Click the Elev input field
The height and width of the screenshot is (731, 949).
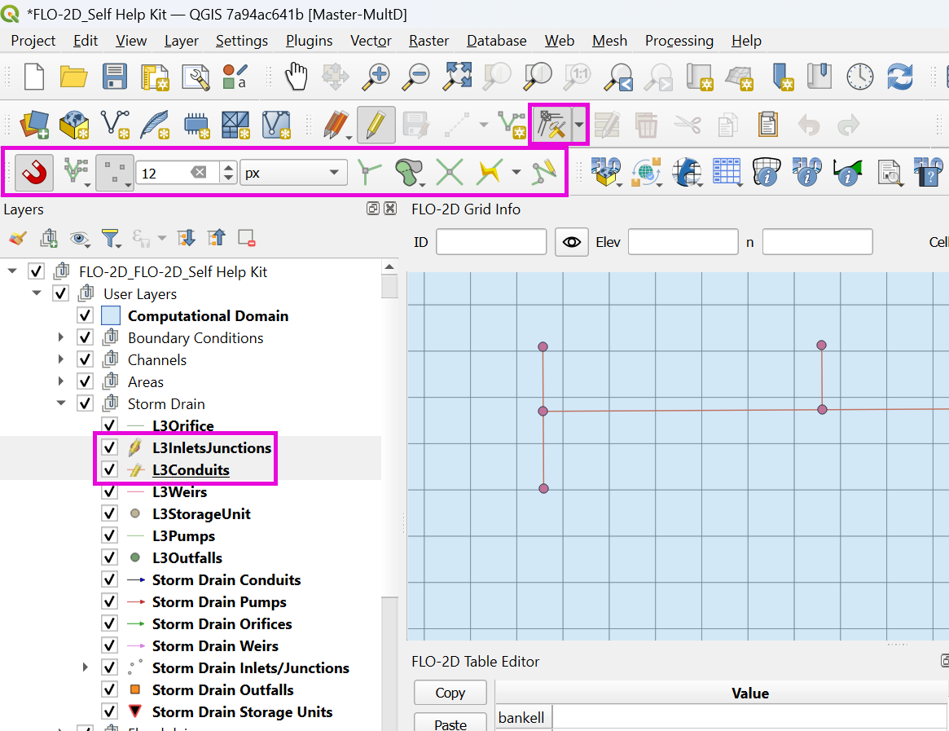click(x=682, y=242)
